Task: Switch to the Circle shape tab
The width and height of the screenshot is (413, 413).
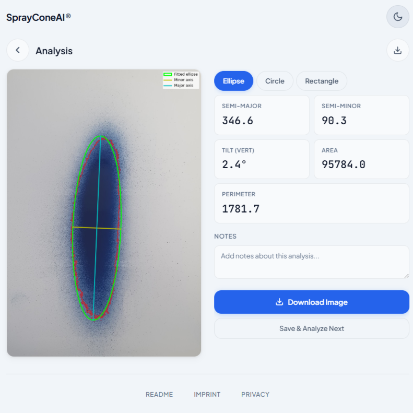Action: click(275, 81)
